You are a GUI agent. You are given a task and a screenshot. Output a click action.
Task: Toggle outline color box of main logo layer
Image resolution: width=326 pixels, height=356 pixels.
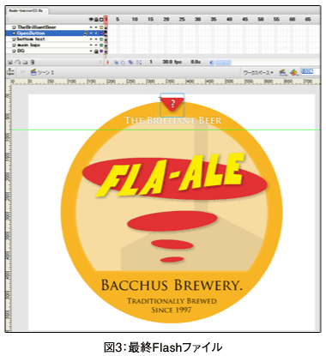pos(101,45)
